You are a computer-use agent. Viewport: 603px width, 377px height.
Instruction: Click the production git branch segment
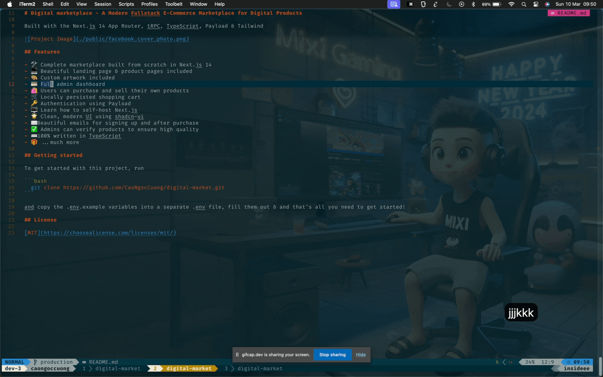(53, 362)
